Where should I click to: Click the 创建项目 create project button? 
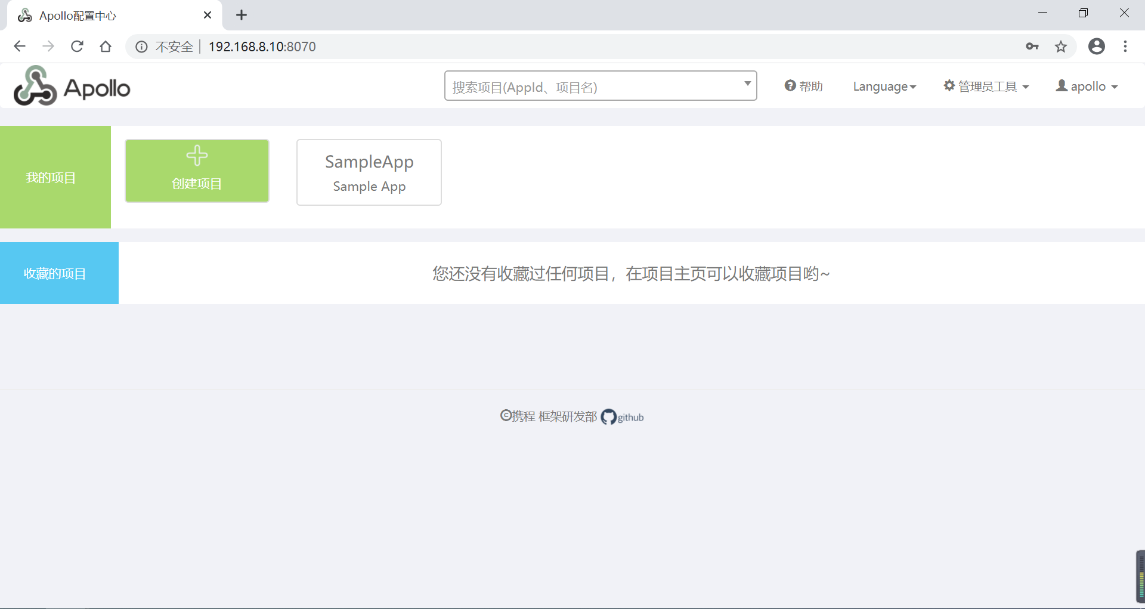(x=197, y=171)
